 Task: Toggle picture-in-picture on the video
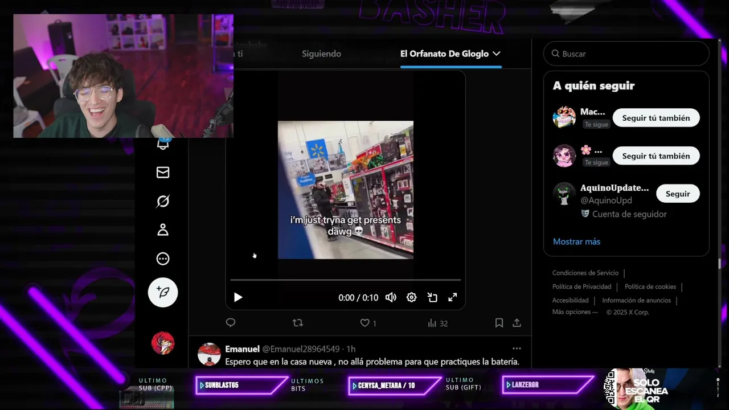click(x=432, y=297)
